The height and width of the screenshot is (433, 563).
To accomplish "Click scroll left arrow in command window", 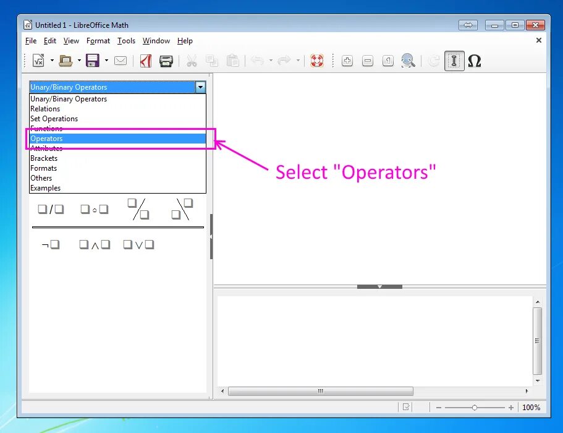I will (222, 391).
